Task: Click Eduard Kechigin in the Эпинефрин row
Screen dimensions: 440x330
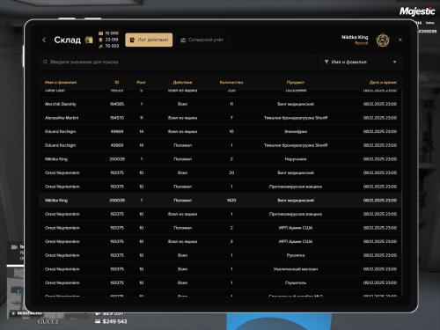Action: (x=60, y=132)
